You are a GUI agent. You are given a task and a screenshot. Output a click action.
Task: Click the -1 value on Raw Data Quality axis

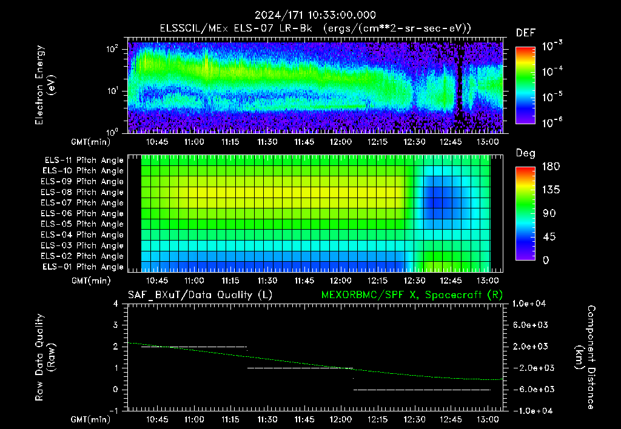click(x=113, y=411)
